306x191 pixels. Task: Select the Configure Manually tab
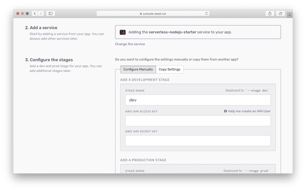[x=138, y=69]
